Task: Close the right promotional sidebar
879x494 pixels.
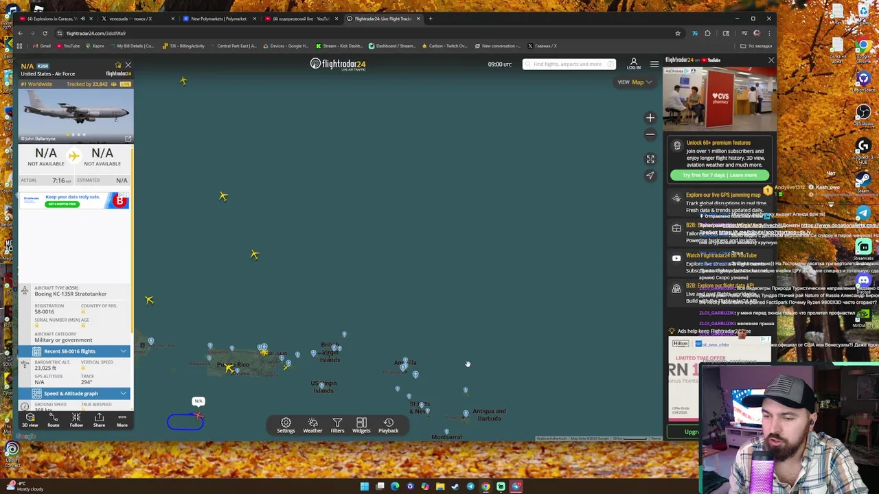Action: click(771, 60)
